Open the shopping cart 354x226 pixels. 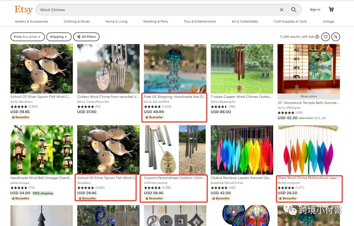pos(331,9)
